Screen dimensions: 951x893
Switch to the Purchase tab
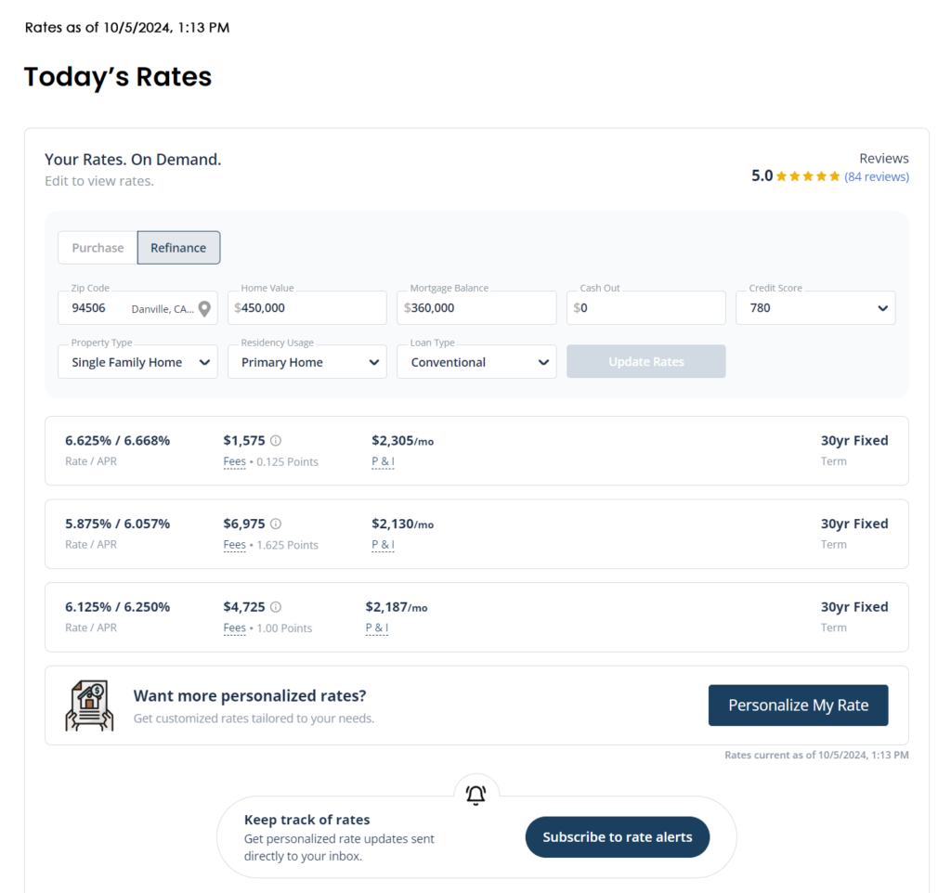[x=98, y=247]
